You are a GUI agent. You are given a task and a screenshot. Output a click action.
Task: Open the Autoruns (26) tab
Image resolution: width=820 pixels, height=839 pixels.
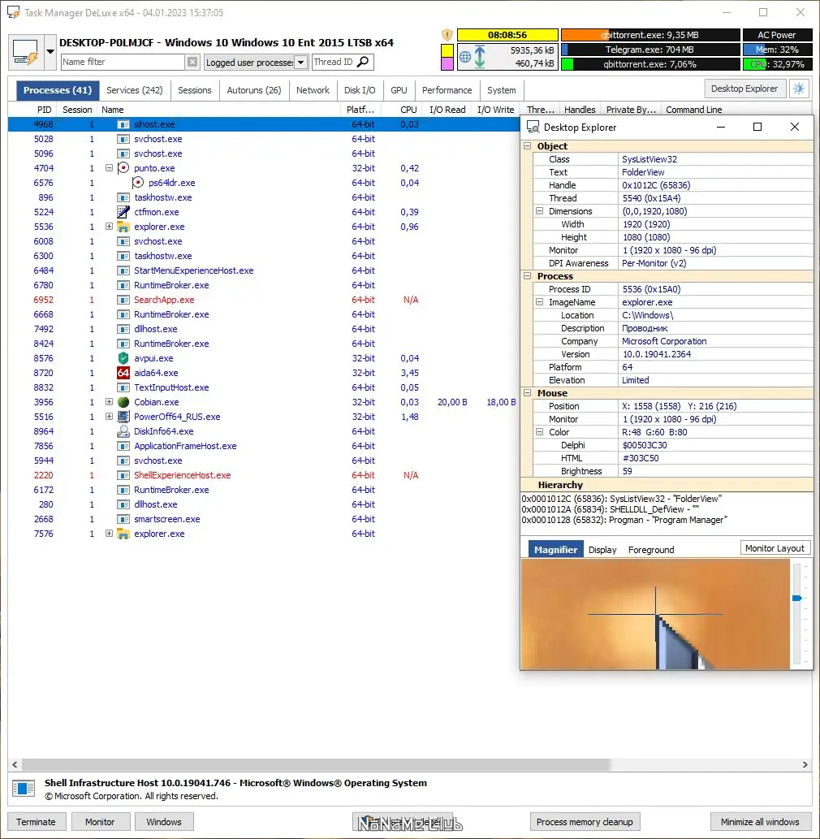tap(254, 90)
